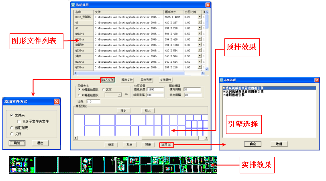Open 选项(O) advanced options
The width and height of the screenshot is (326, 181).
tap(166, 144)
